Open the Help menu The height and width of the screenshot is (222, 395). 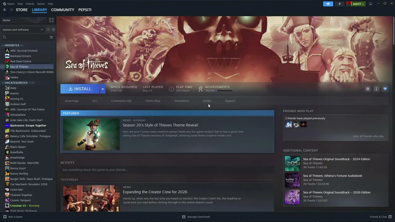tap(50, 4)
